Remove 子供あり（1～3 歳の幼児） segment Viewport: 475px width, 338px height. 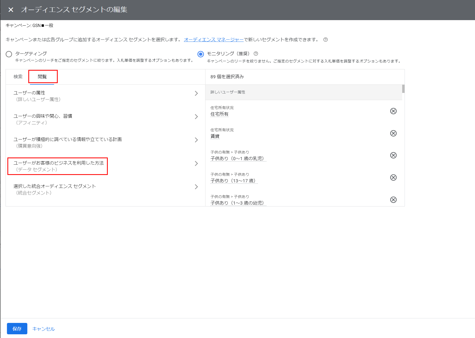coord(393,200)
